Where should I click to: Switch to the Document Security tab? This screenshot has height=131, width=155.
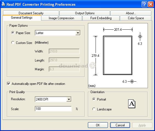[31, 13]
